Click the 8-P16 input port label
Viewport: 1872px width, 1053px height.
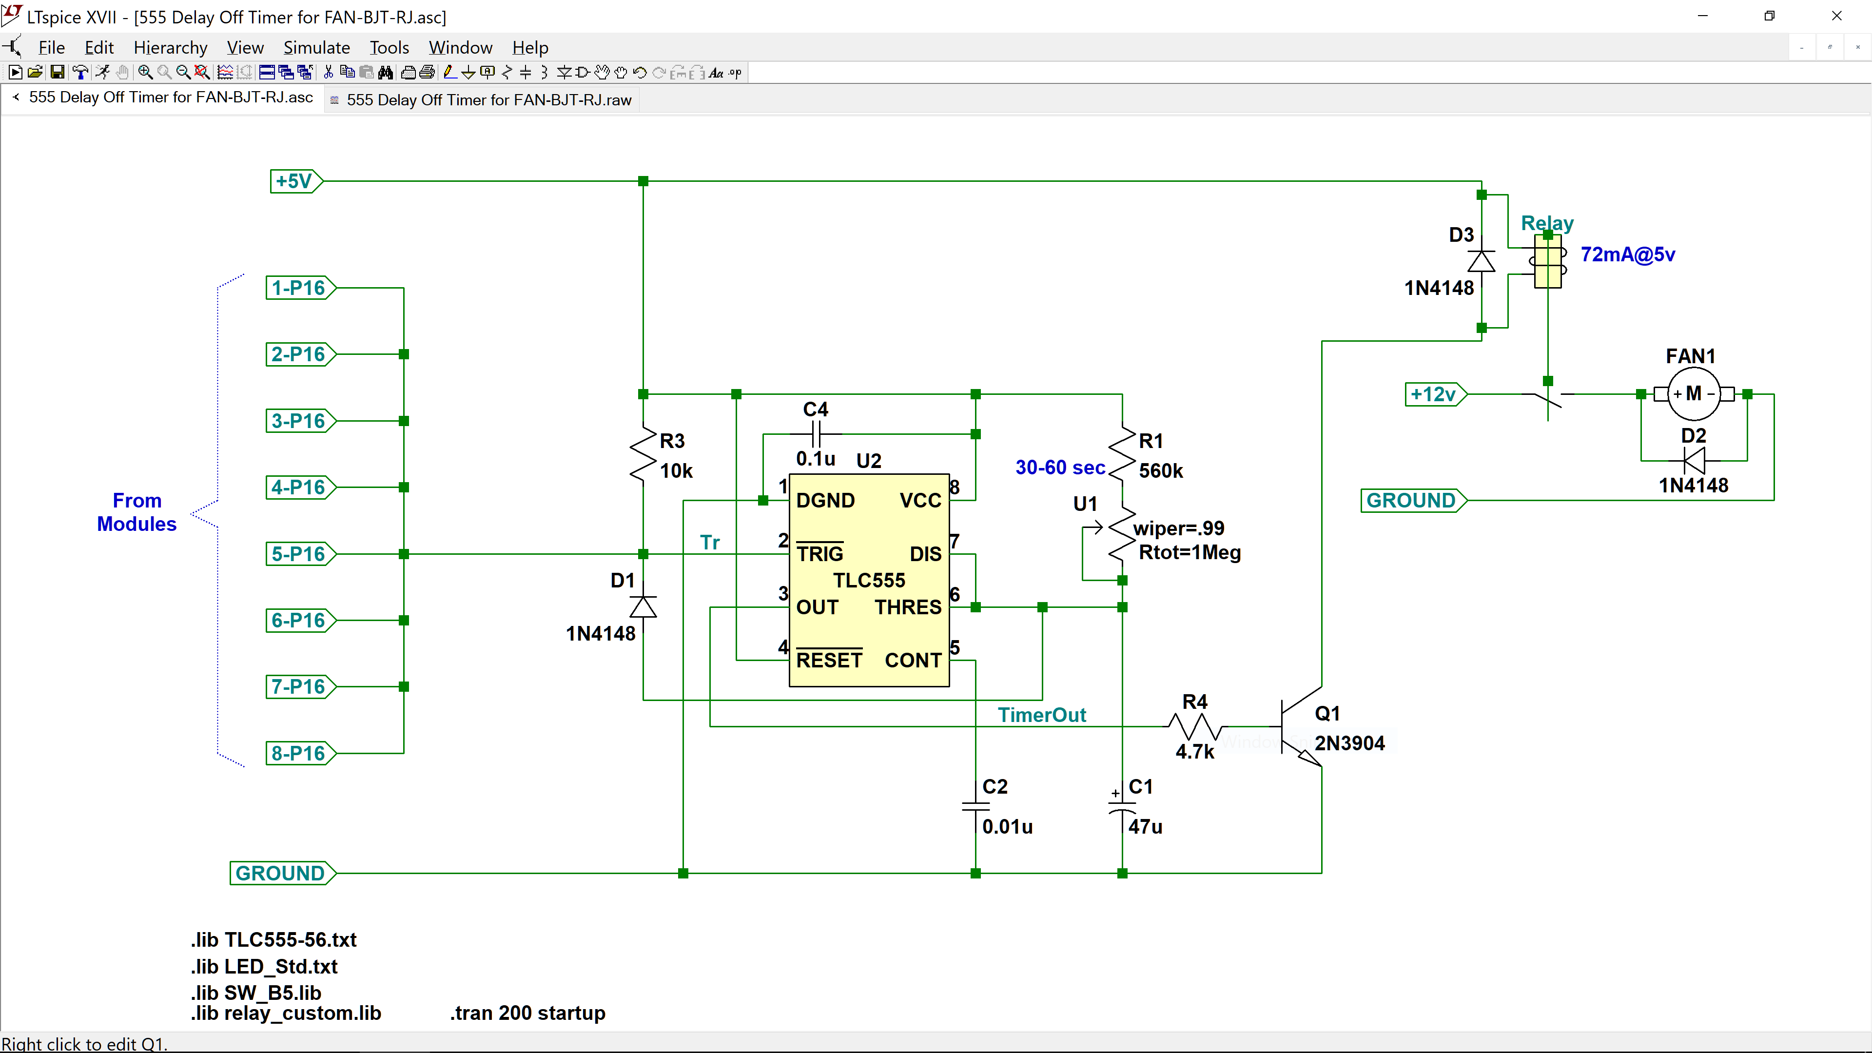pyautogui.click(x=300, y=753)
